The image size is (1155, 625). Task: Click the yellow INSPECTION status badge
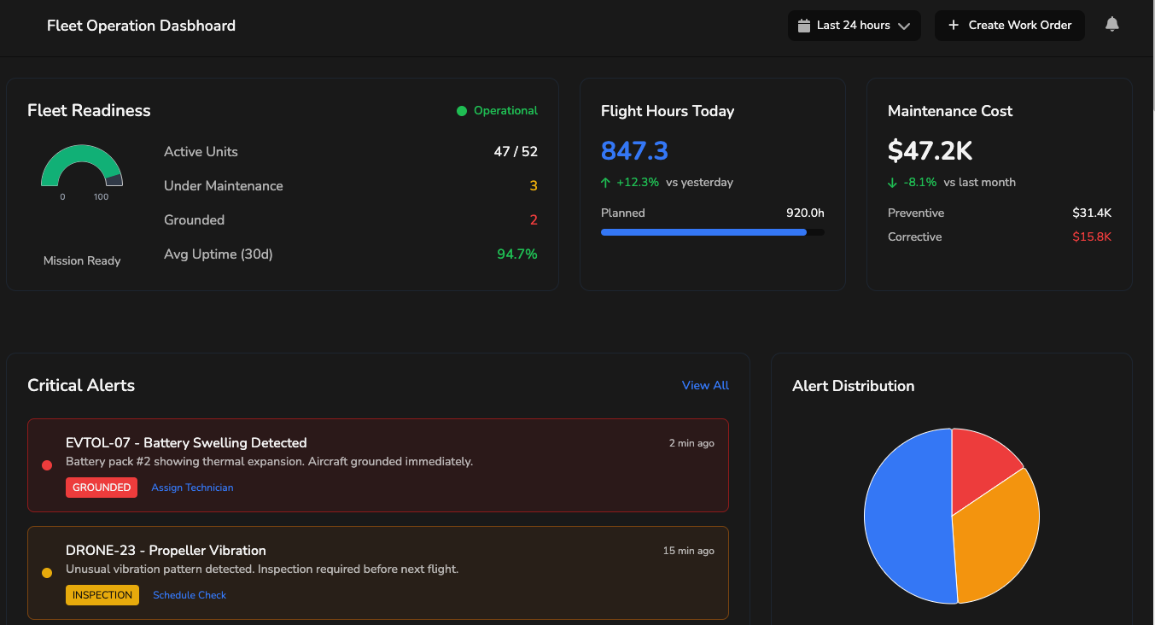[102, 595]
